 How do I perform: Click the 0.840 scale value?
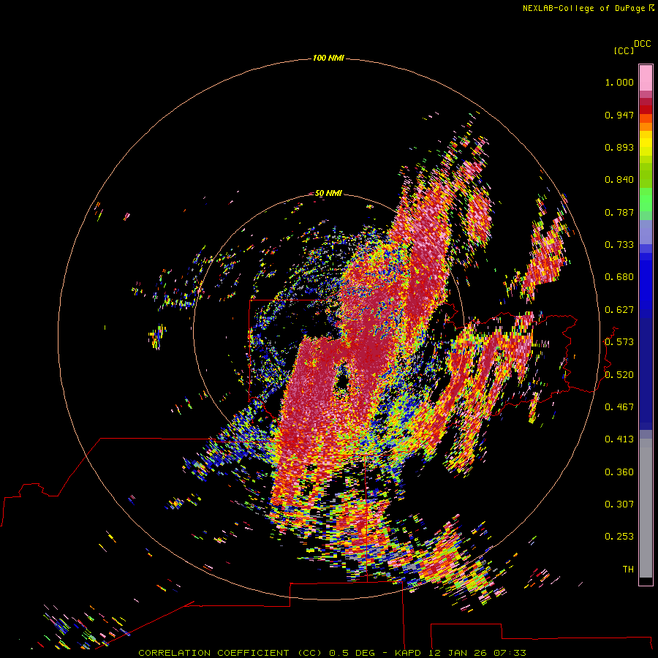tap(619, 180)
